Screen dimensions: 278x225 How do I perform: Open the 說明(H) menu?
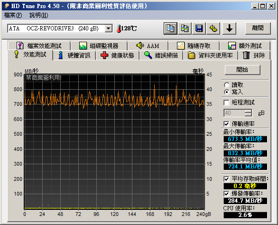[x=38, y=15]
